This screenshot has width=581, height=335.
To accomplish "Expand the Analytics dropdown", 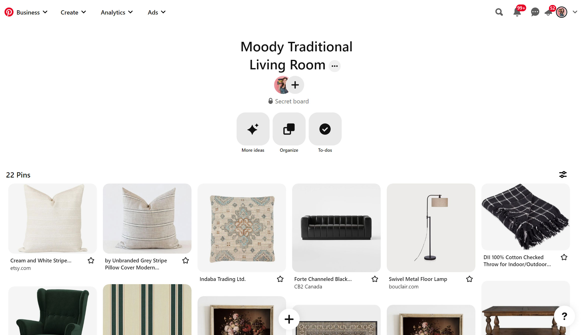I will (117, 12).
